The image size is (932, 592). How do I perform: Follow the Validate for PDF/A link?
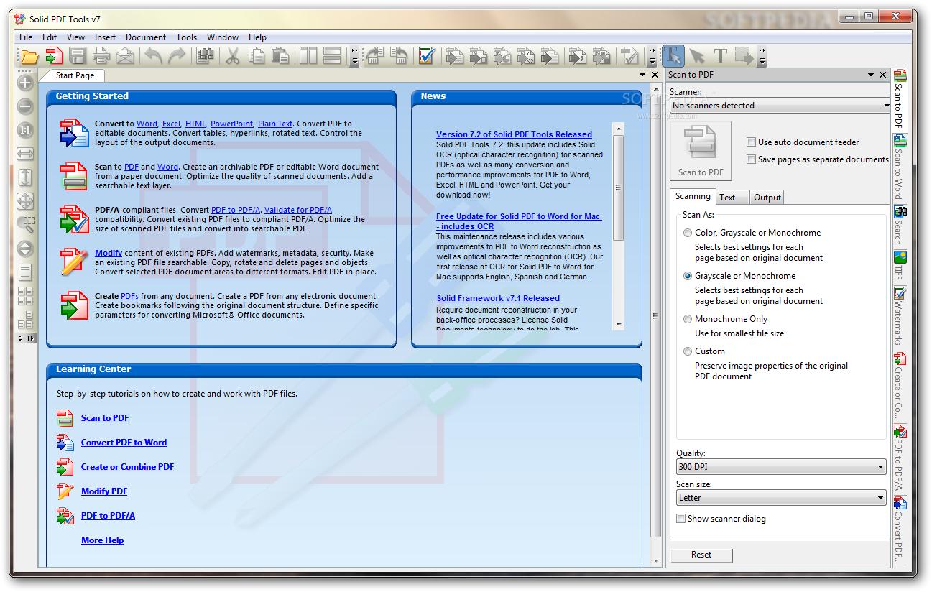click(298, 210)
